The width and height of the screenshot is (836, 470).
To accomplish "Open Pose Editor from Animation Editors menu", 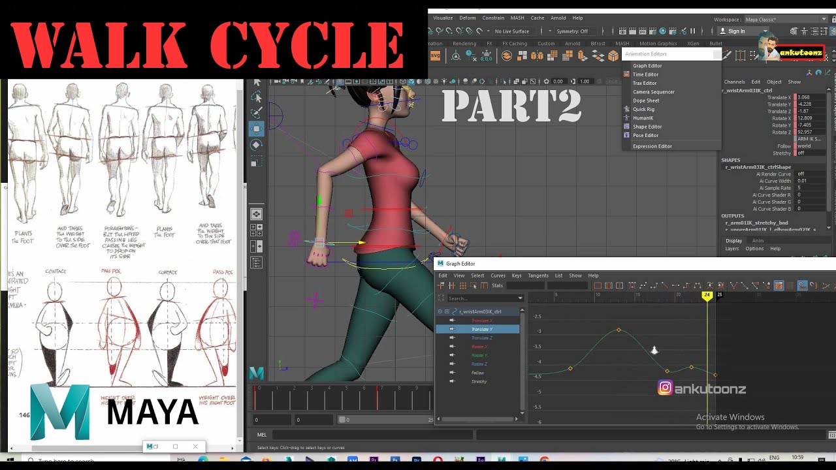I will [645, 135].
